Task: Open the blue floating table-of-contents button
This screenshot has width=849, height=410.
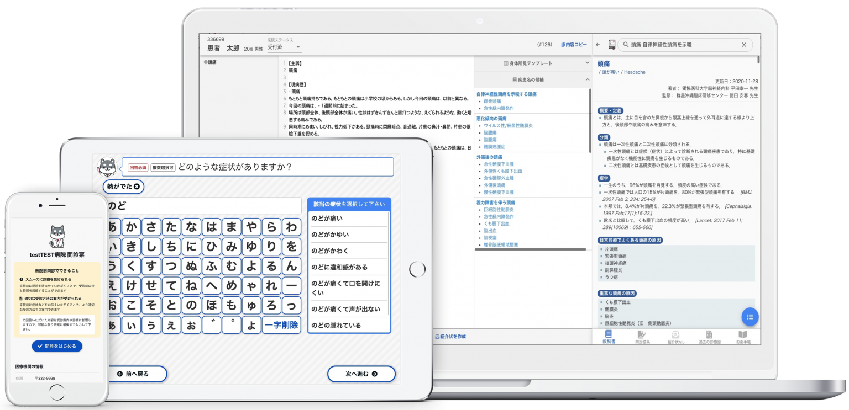Action: [750, 317]
